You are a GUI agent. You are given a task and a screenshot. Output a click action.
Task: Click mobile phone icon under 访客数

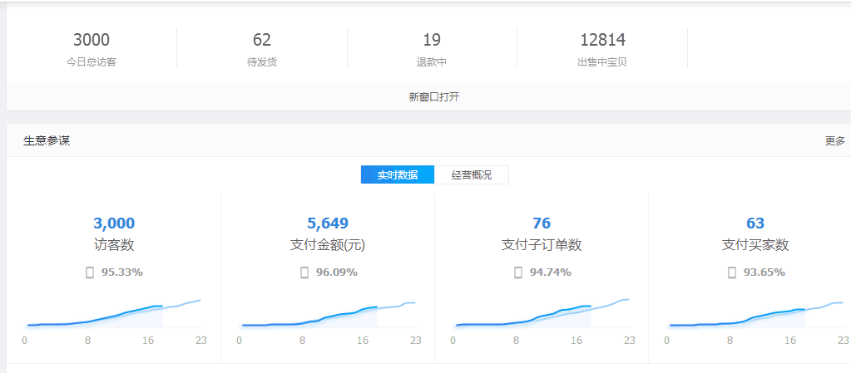click(90, 272)
